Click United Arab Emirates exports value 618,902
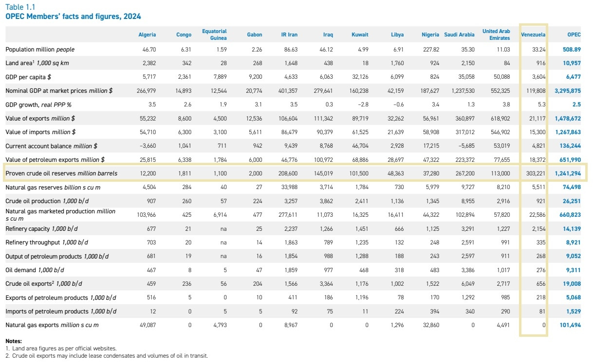 coord(501,118)
